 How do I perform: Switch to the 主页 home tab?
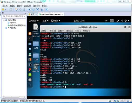32,14
